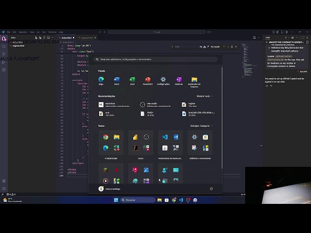Open the recommended file FINISH
311x233 pixels.
click(150, 113)
